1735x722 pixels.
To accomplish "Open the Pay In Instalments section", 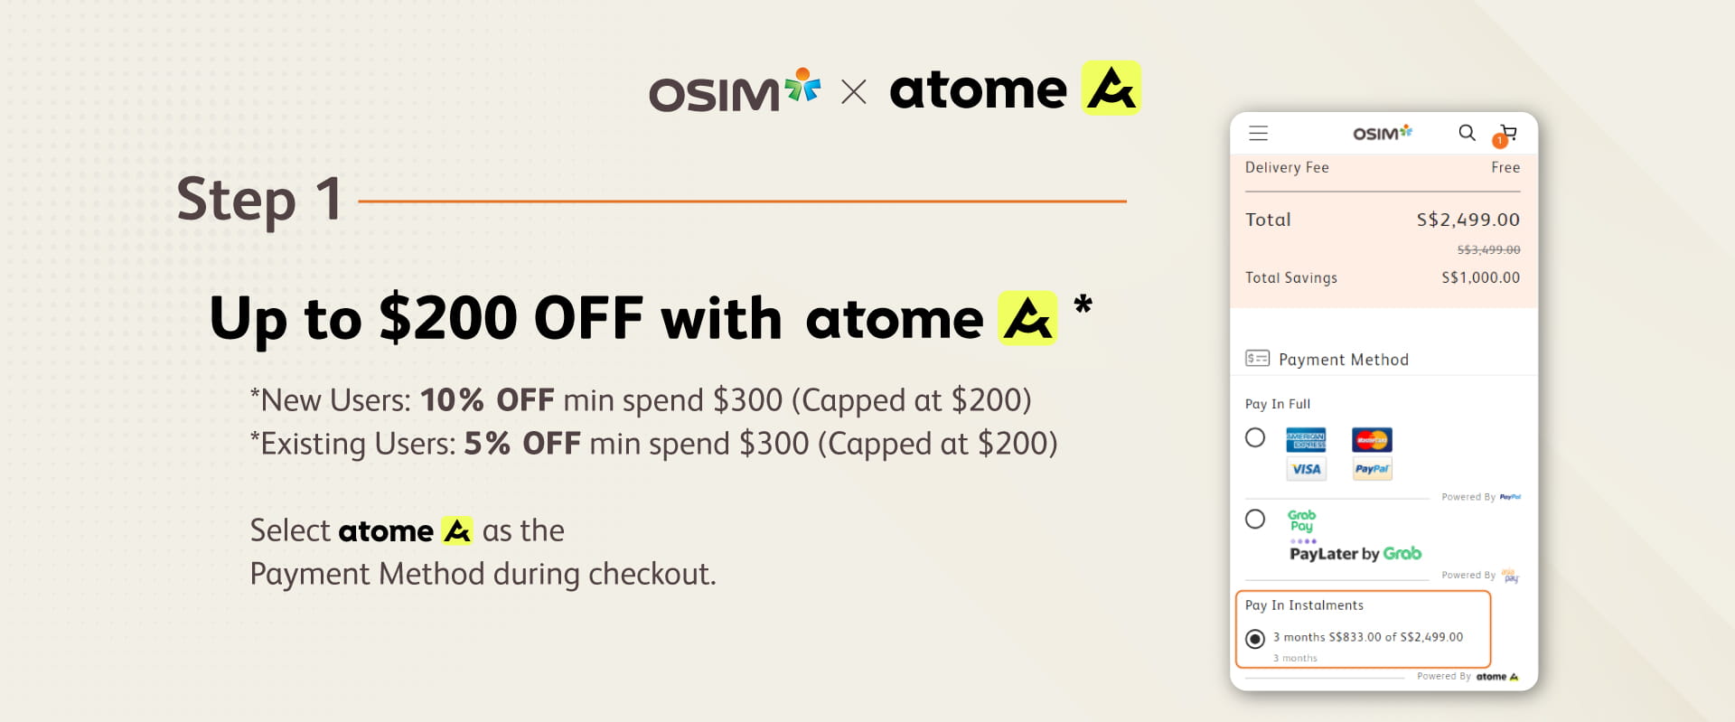I will tap(1305, 605).
